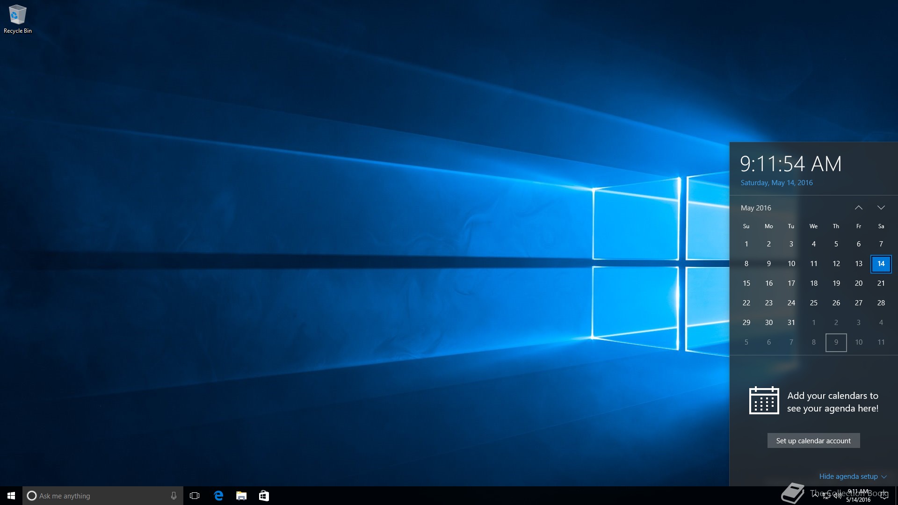
Task: Select May 27 in the calendar
Action: pos(859,303)
